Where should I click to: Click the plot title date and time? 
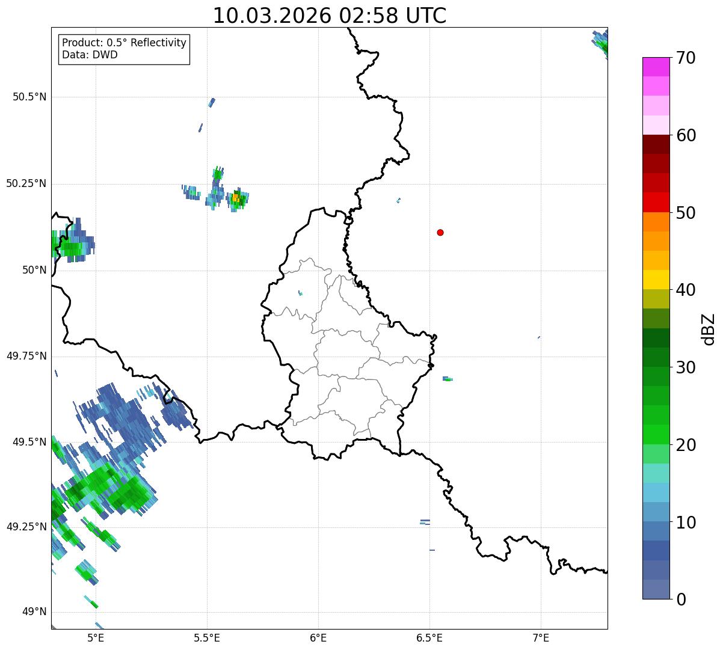tap(330, 16)
